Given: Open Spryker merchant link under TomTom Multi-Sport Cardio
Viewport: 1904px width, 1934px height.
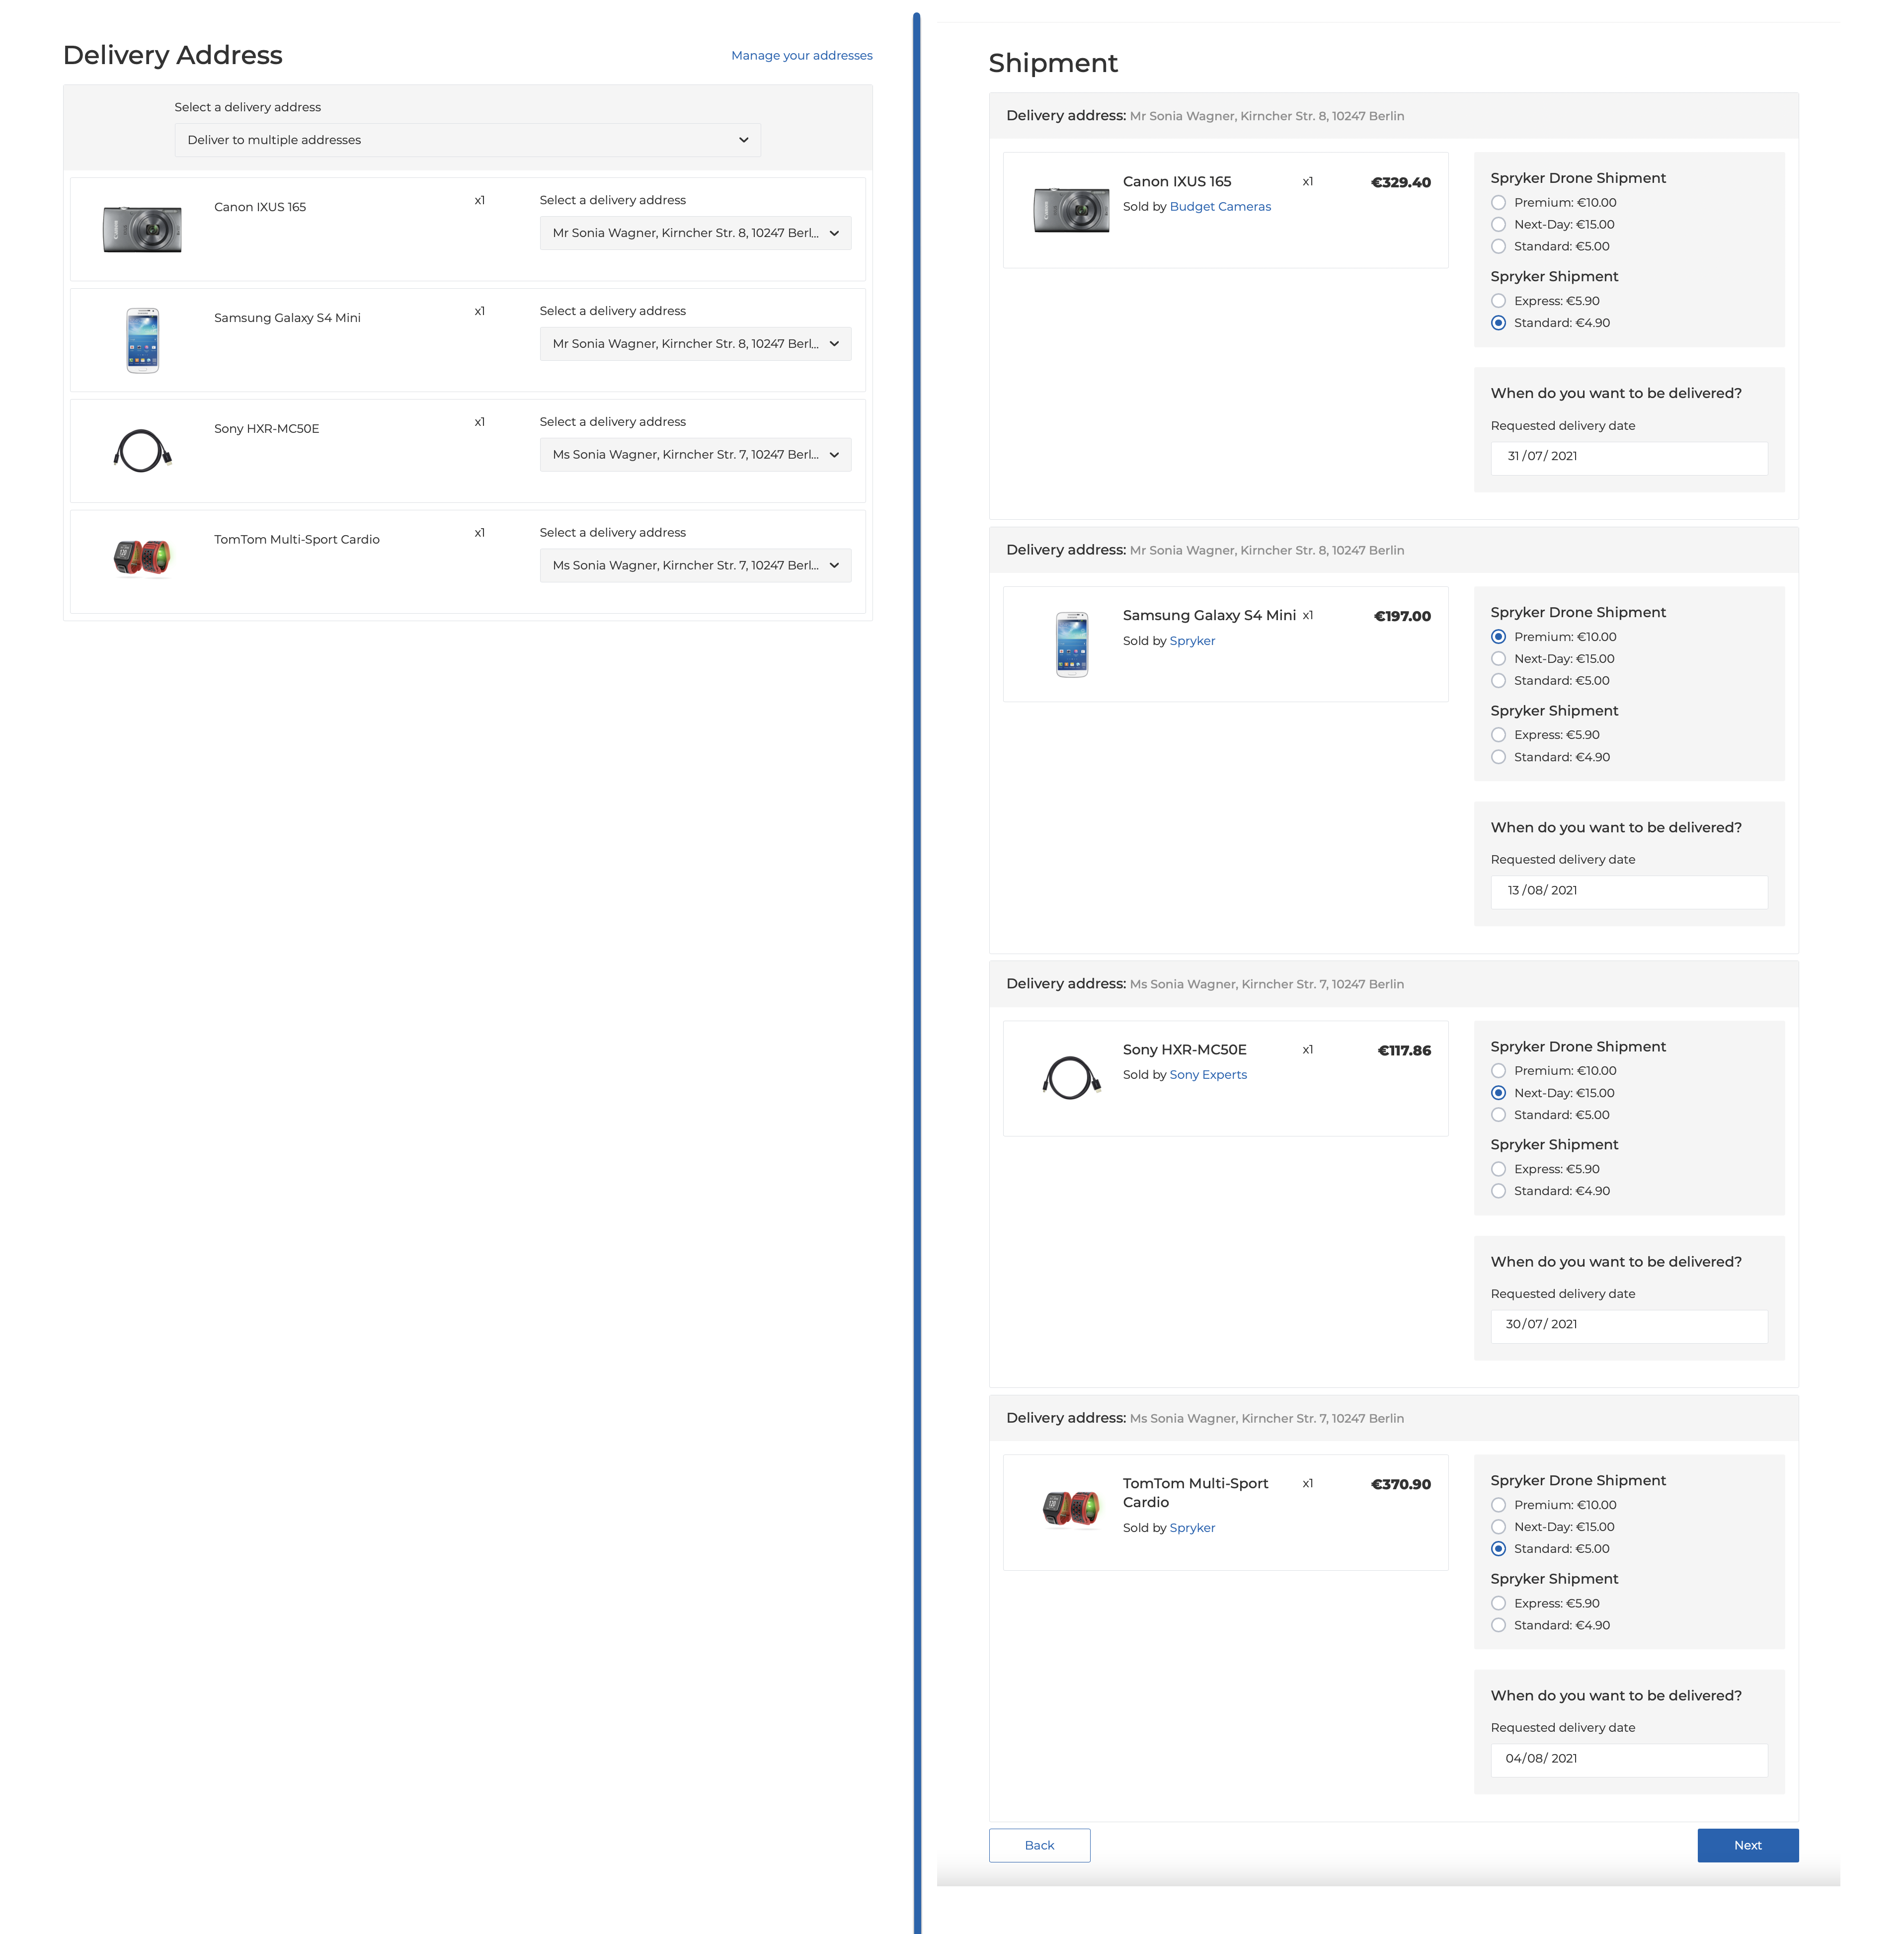Looking at the screenshot, I should [x=1192, y=1528].
